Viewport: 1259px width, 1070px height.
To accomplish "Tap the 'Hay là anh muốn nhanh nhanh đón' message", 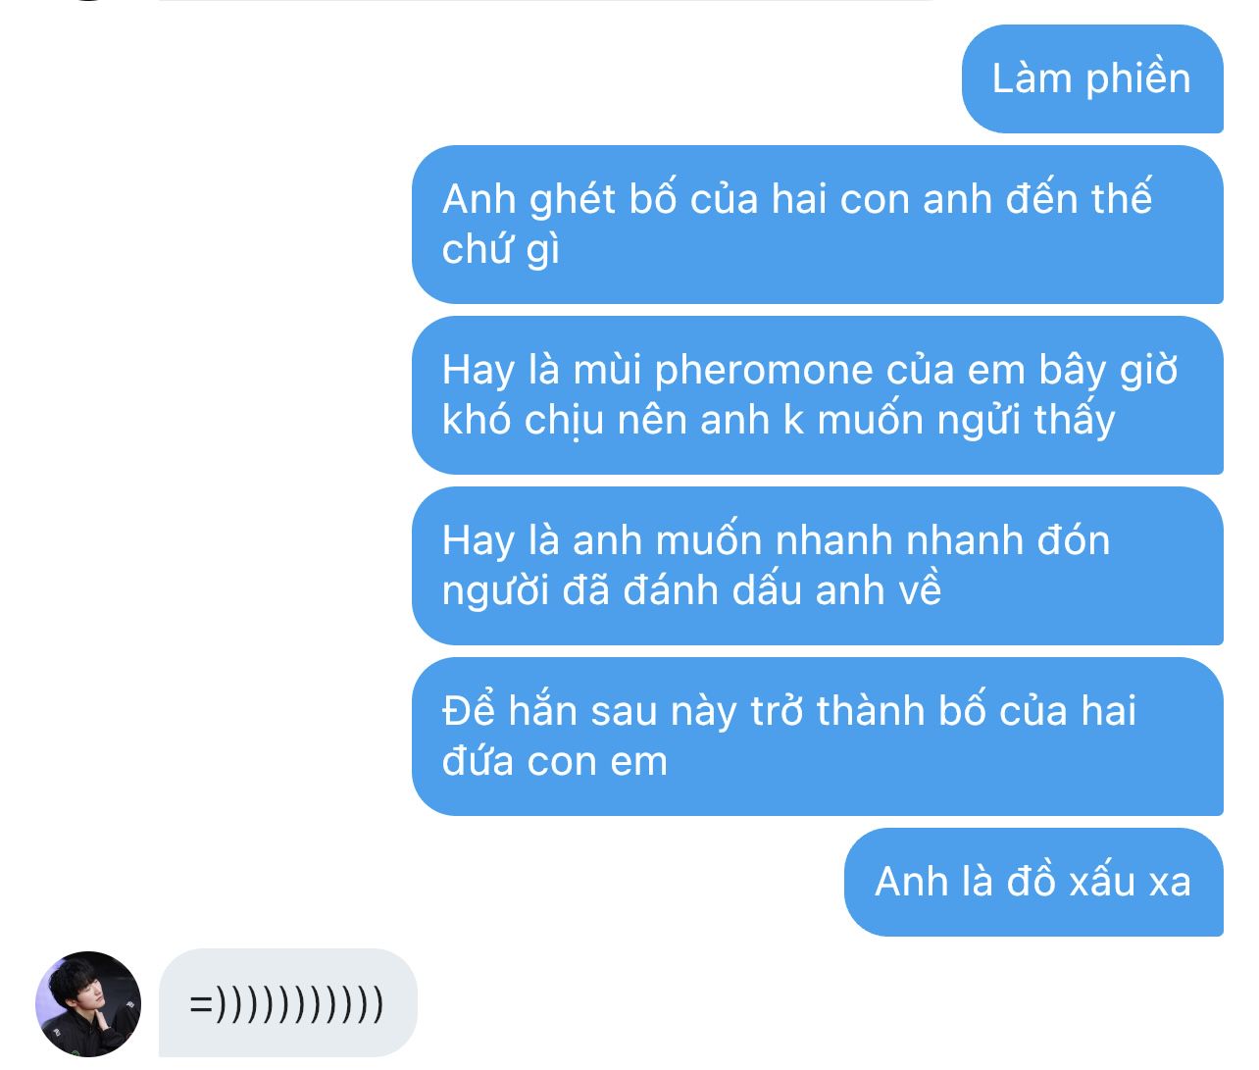I will [x=818, y=566].
